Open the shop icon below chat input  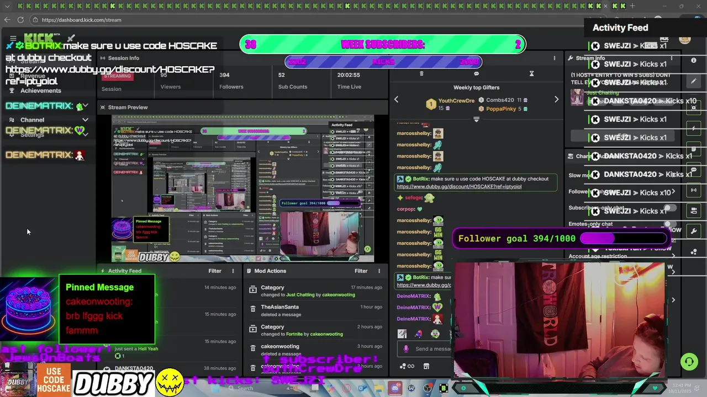point(426,366)
